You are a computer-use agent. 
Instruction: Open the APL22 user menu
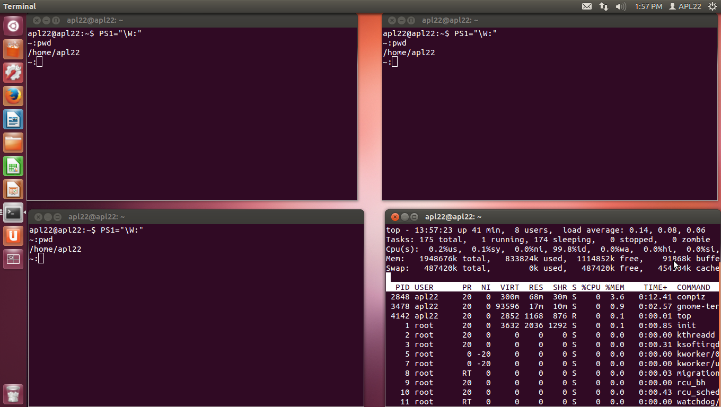coord(685,6)
